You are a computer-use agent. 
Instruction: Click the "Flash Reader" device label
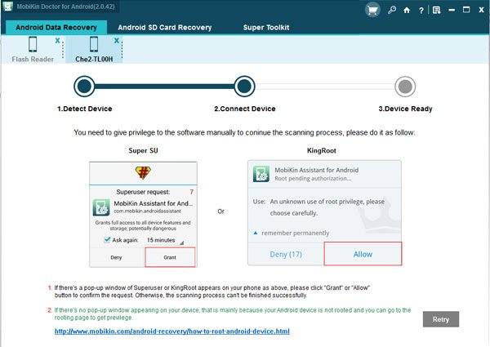coord(33,59)
